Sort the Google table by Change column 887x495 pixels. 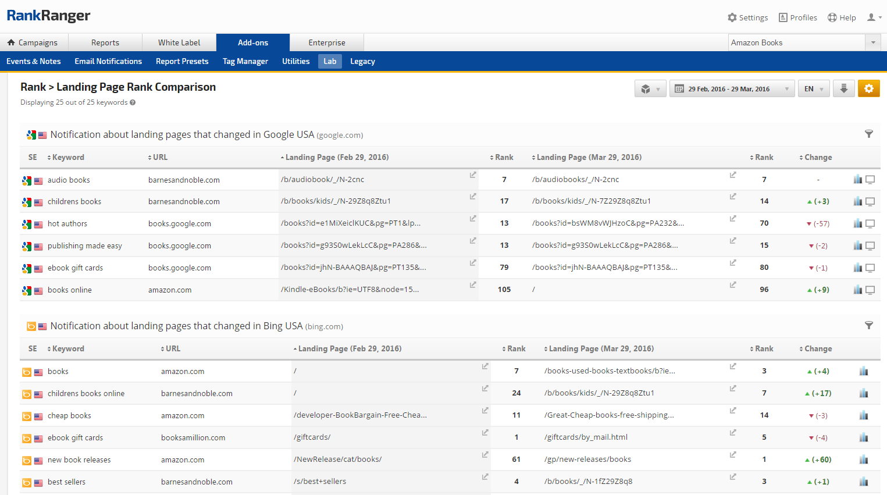(x=817, y=158)
